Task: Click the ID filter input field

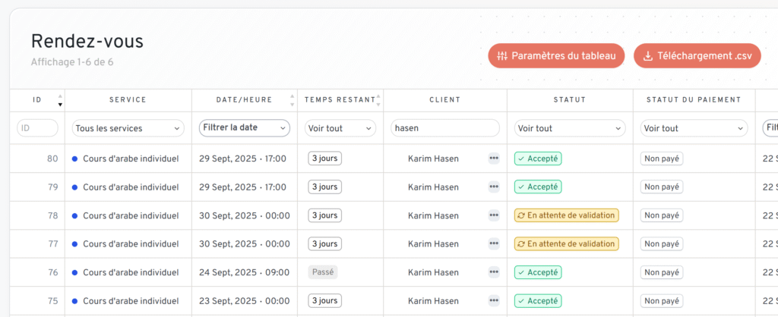Action: 37,128
